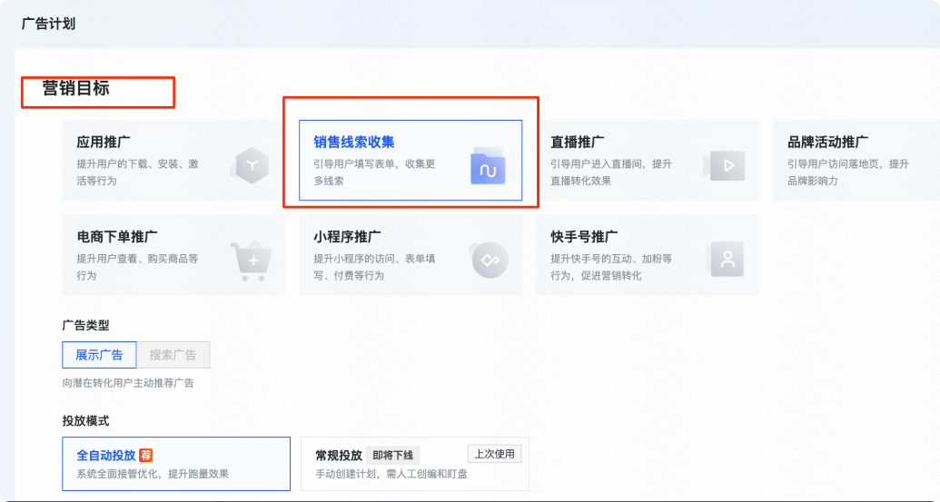Viewport: 940px width, 502px height.
Task: Click description 引导用户进入直播间，提升直播转化效果
Action: coord(612,172)
